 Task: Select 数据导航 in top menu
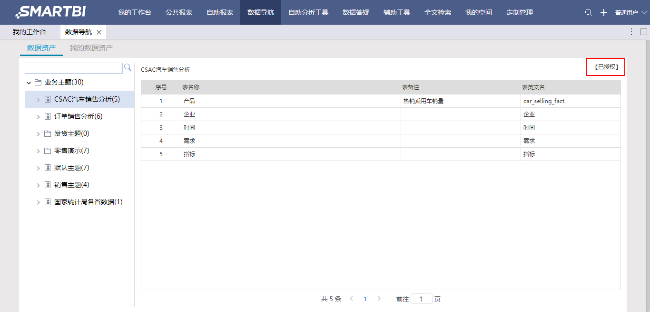[261, 12]
